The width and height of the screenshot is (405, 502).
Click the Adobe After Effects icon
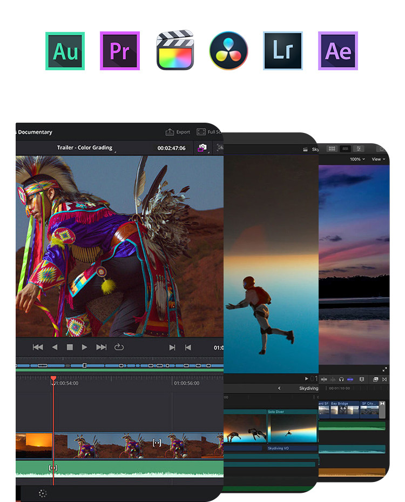[x=338, y=51]
